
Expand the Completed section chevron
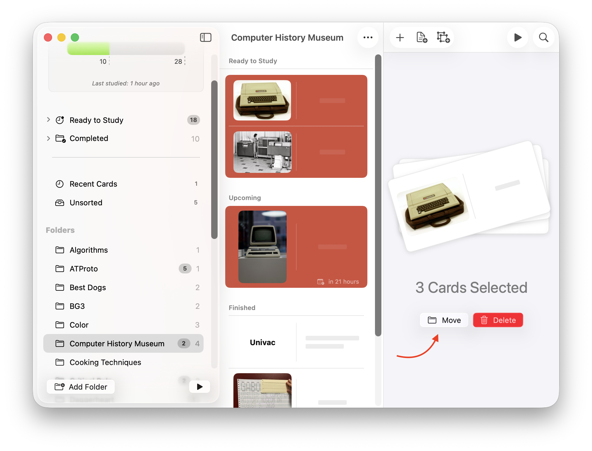tap(49, 138)
